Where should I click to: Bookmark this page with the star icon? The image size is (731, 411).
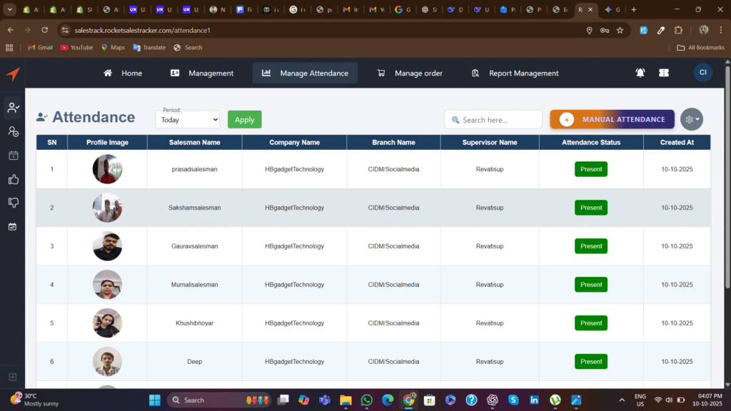coord(620,30)
